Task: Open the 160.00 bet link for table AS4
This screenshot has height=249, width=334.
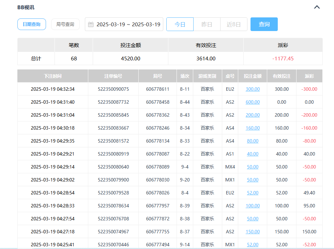Action: (x=252, y=128)
